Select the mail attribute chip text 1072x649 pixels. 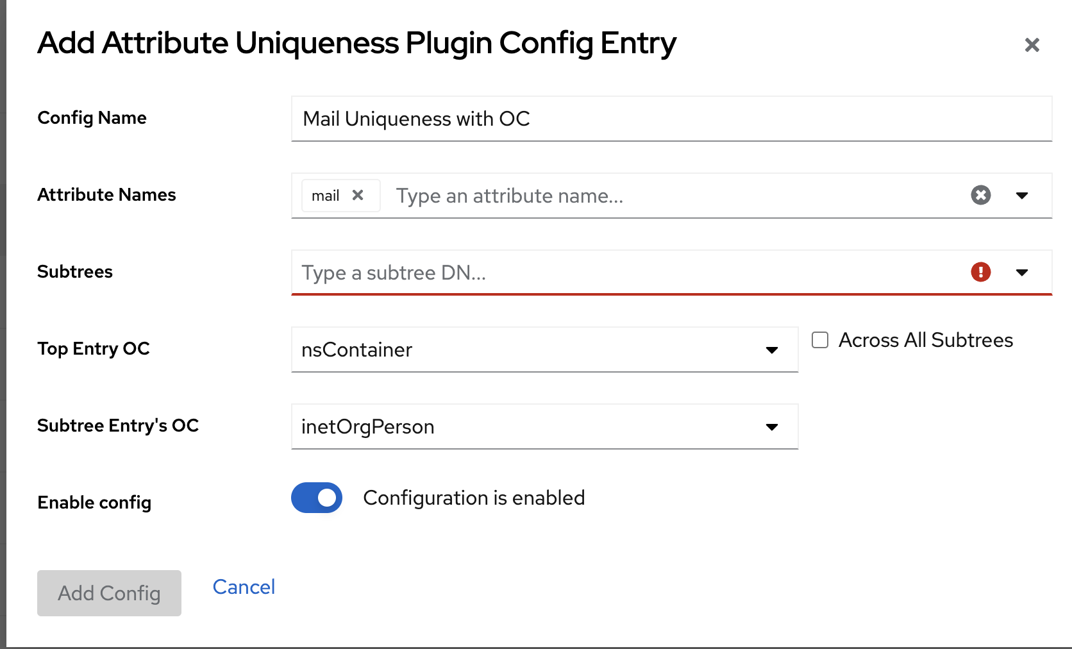click(325, 196)
